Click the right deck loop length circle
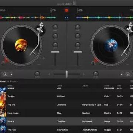The height and width of the screenshot is (133, 133). click(x=128, y=74)
